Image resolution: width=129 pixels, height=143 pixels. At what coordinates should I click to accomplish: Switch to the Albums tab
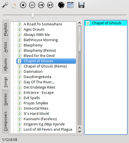tap(6, 65)
